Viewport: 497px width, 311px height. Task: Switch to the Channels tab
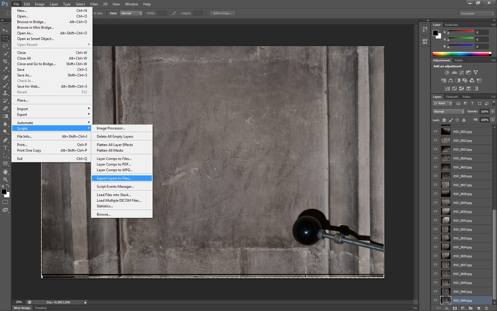tap(452, 97)
